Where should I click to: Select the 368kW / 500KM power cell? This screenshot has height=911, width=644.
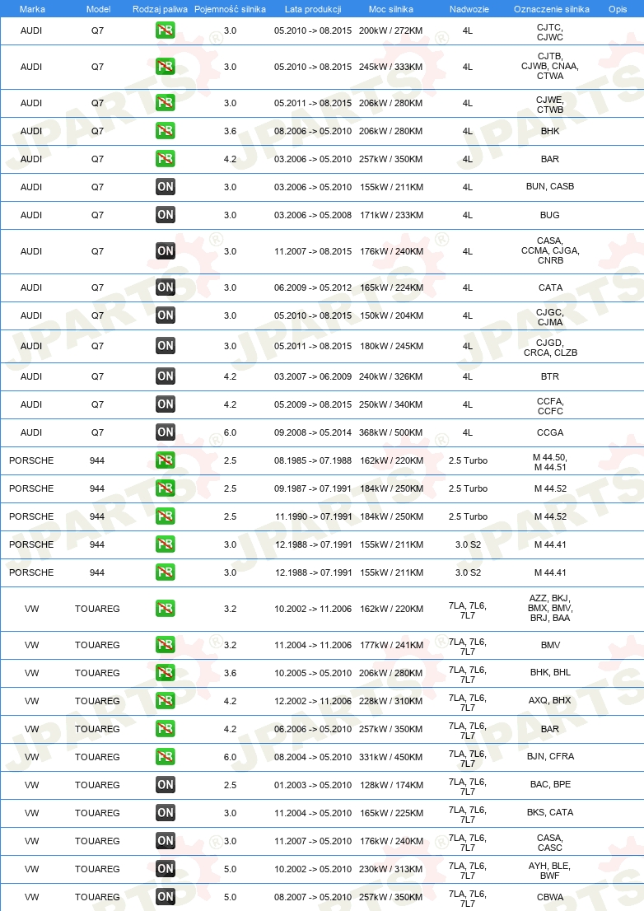pos(391,432)
